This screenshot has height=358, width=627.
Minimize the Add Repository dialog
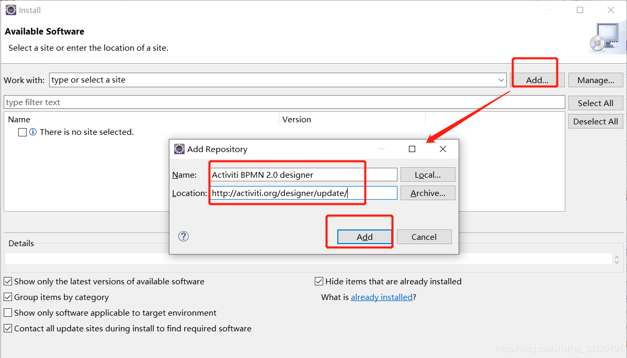tap(381, 149)
